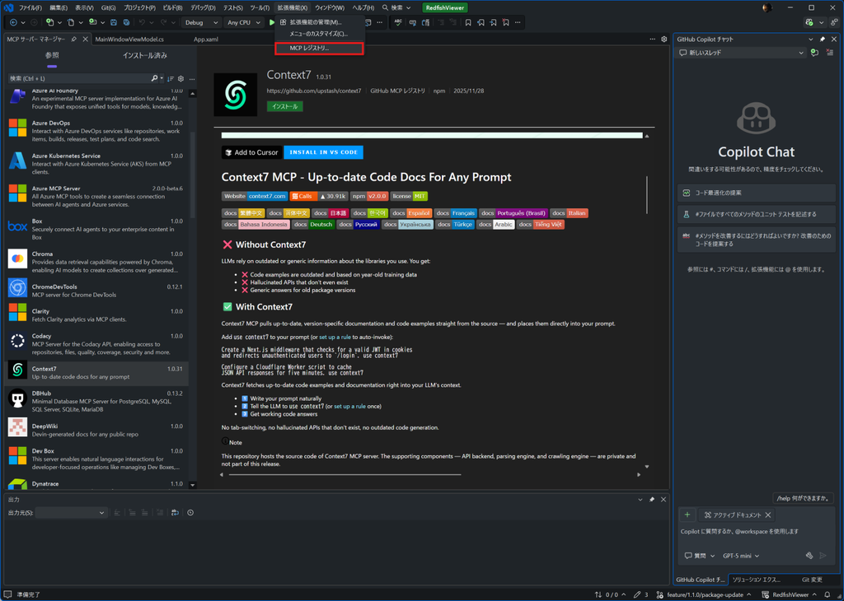
Task: Click the clock timestamp icon in Output panel
Action: click(x=190, y=513)
